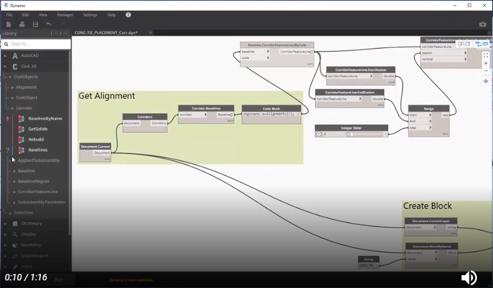This screenshot has width=493, height=288.
Task: Save the graph with the disk icon
Action: tap(35, 24)
